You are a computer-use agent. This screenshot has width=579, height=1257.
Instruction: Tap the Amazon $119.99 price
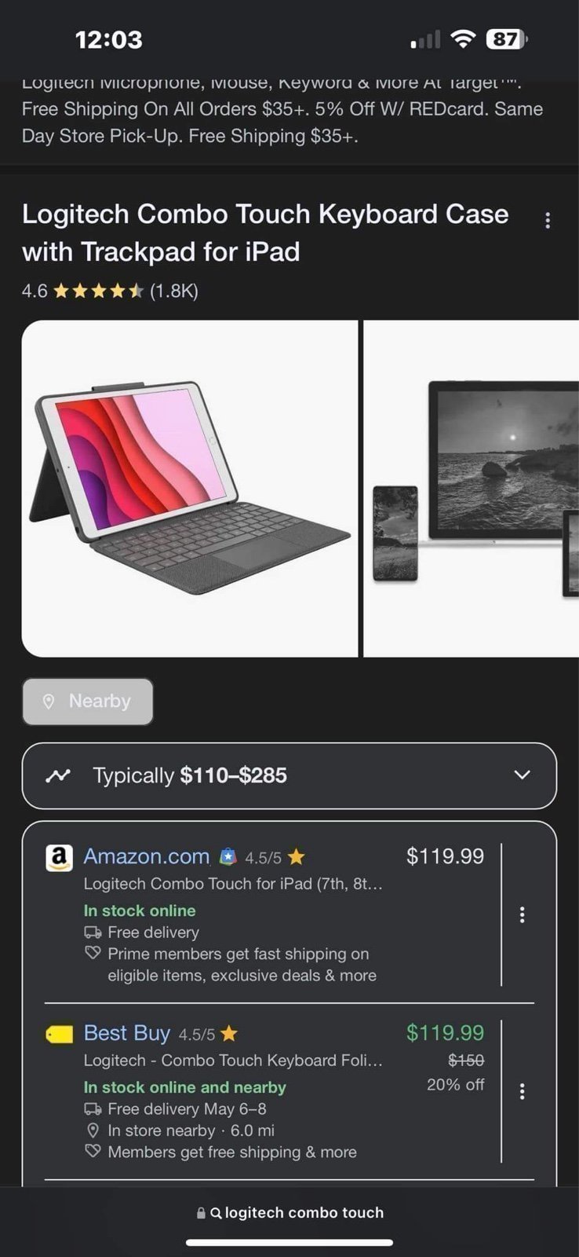click(x=445, y=856)
